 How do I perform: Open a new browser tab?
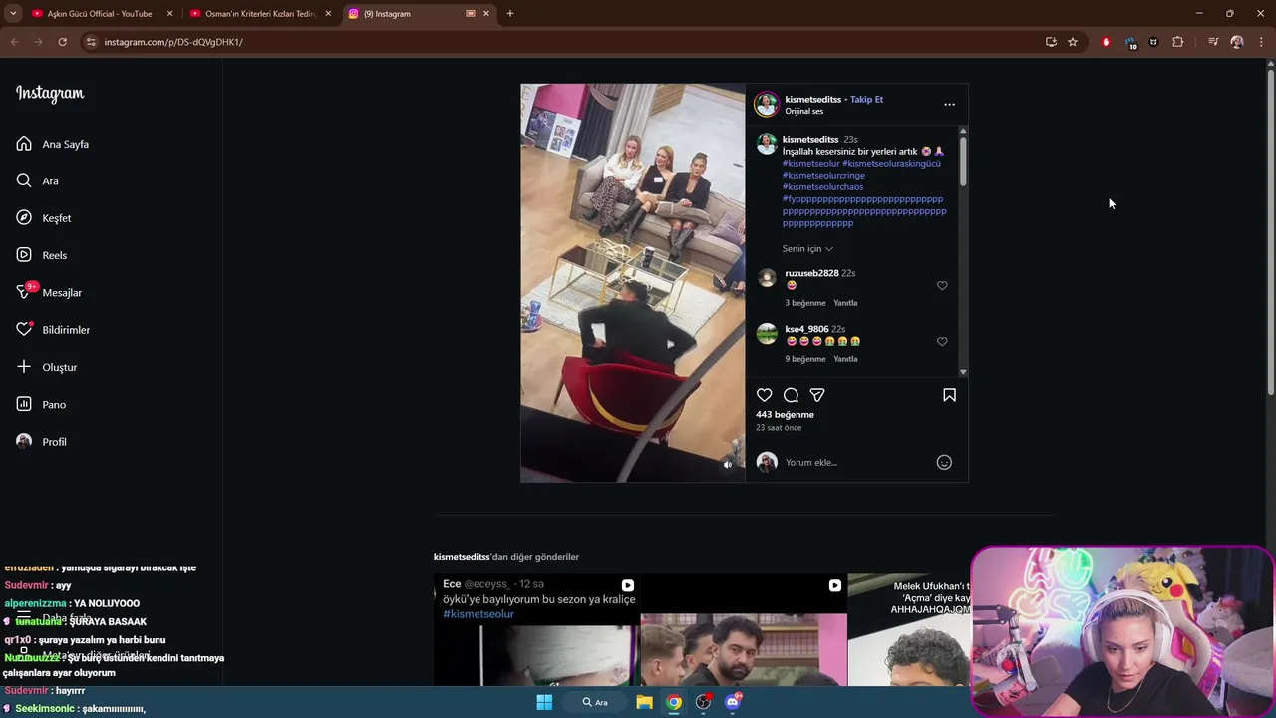510,14
